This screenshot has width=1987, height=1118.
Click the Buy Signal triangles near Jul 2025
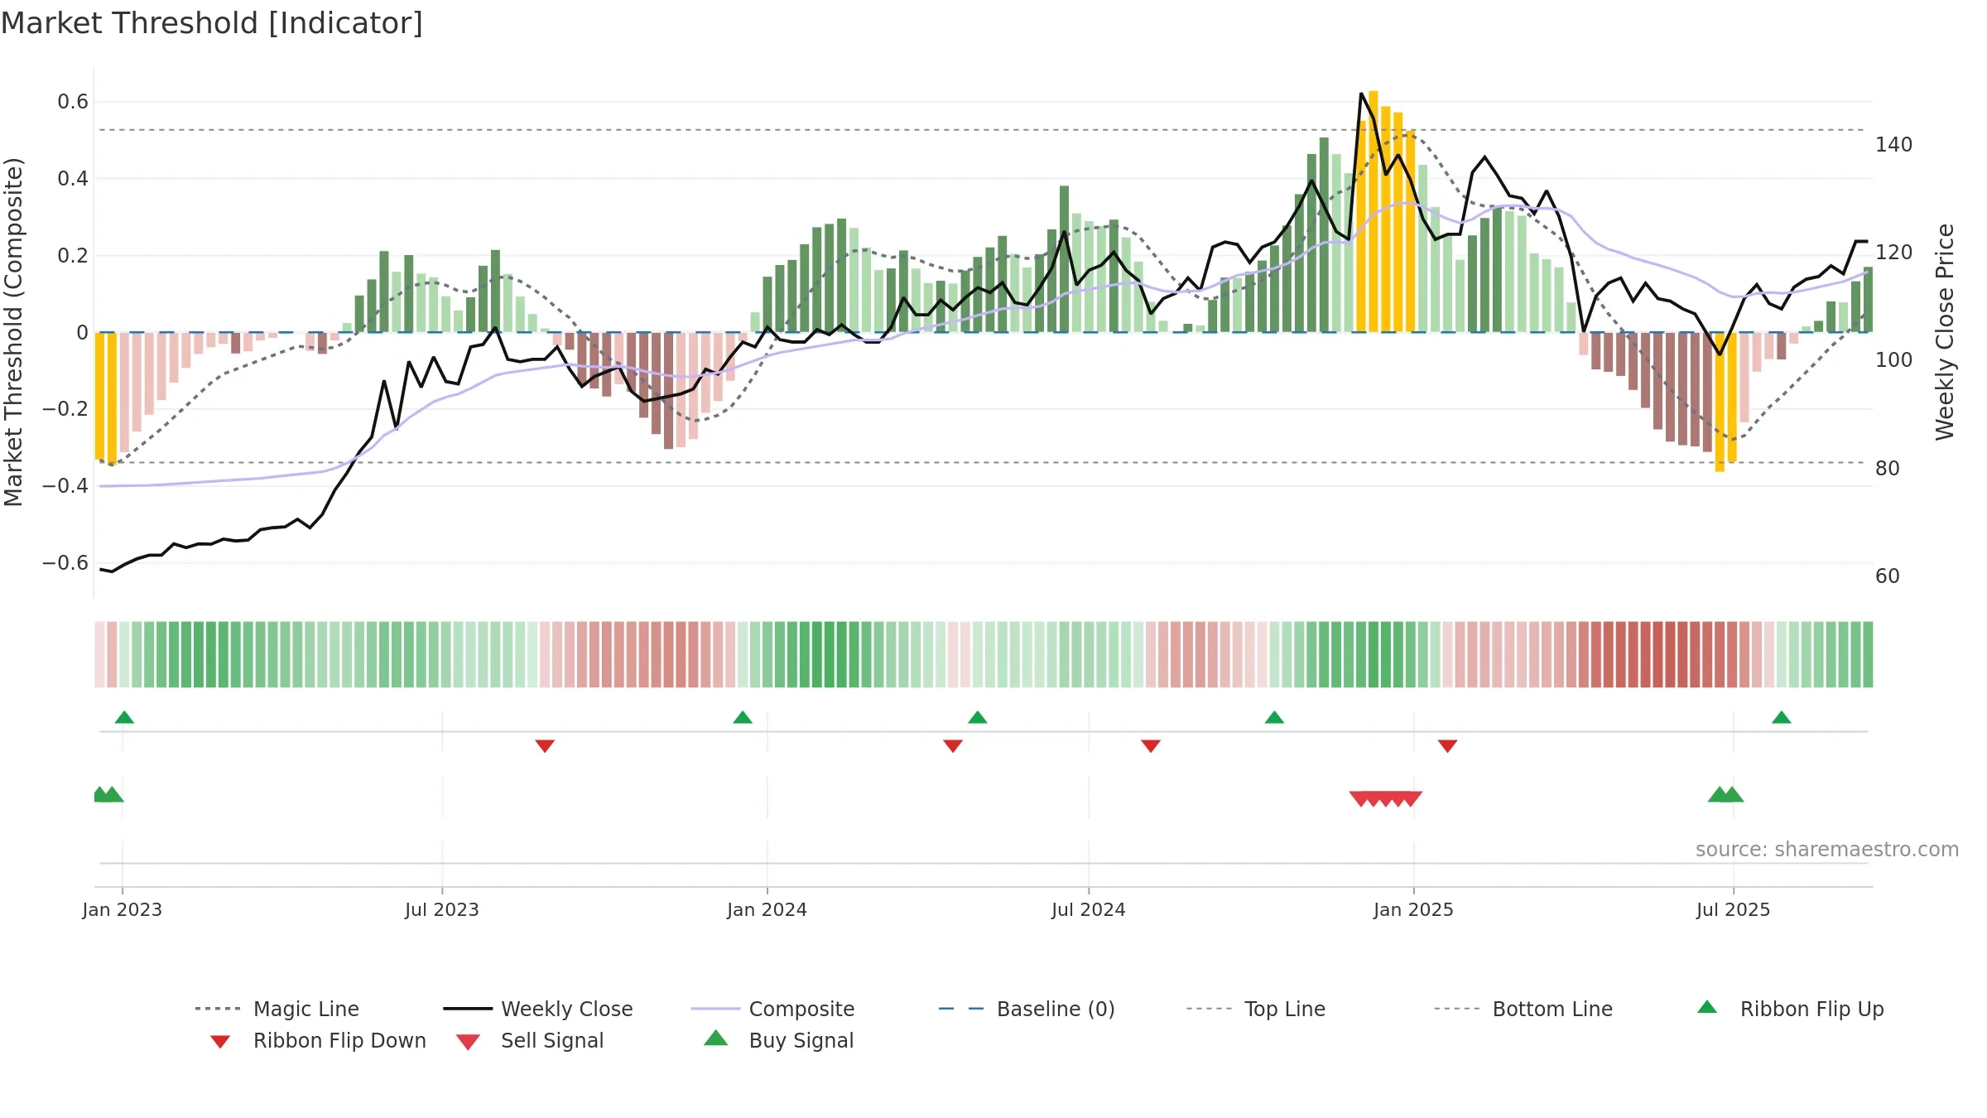[1725, 794]
